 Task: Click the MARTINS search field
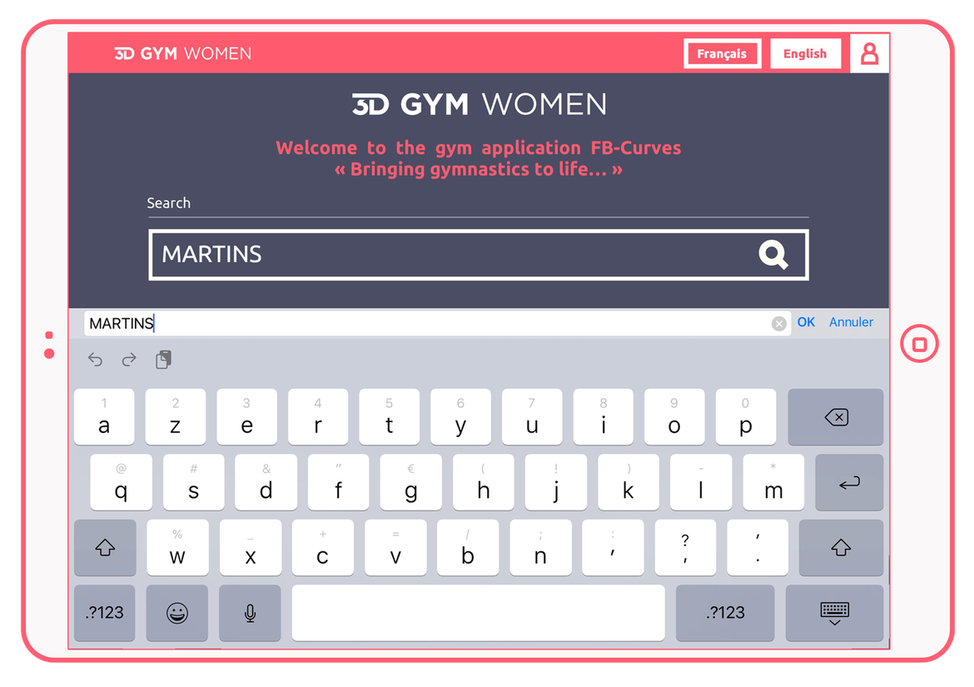(450, 255)
